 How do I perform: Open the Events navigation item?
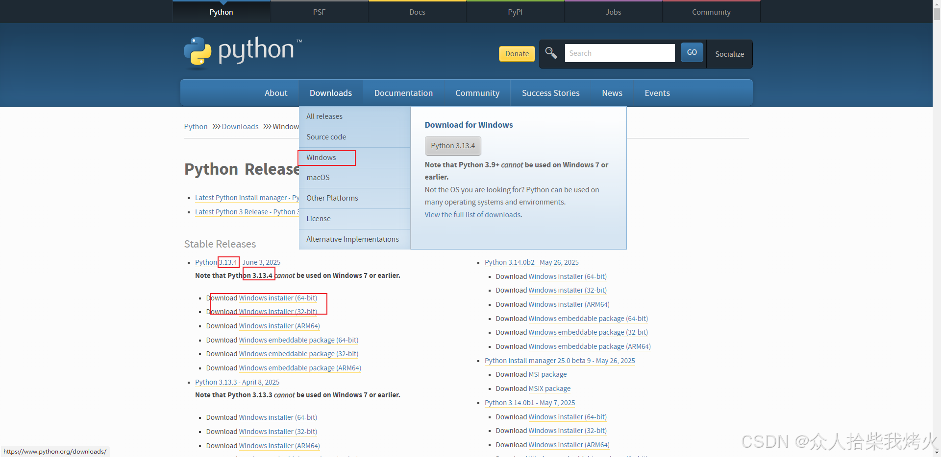coord(657,93)
